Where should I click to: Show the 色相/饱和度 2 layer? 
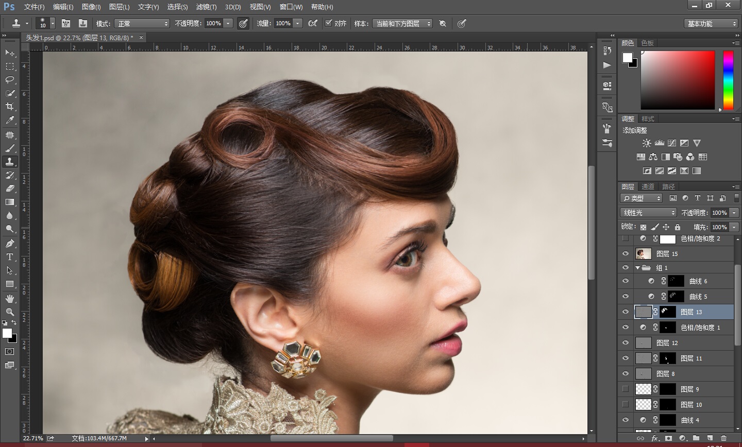click(626, 238)
